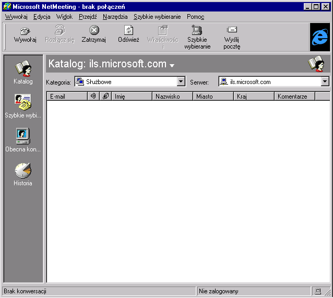Click the NetMeeting title bar icon

coord(7,7)
